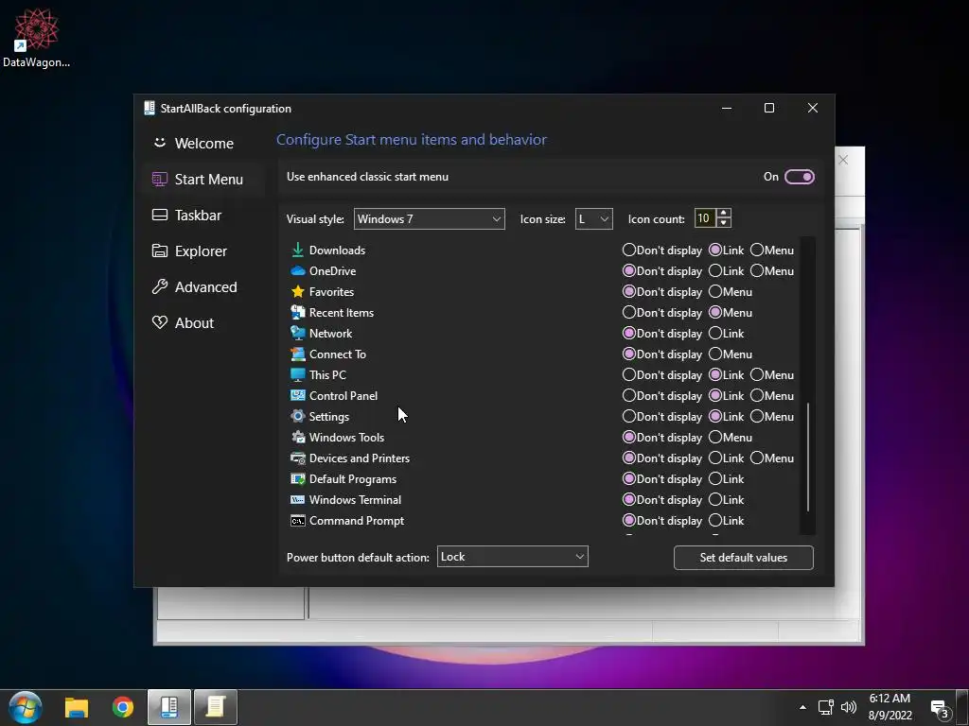969x726 pixels.
Task: Set This PC to Menu
Action: (772, 374)
